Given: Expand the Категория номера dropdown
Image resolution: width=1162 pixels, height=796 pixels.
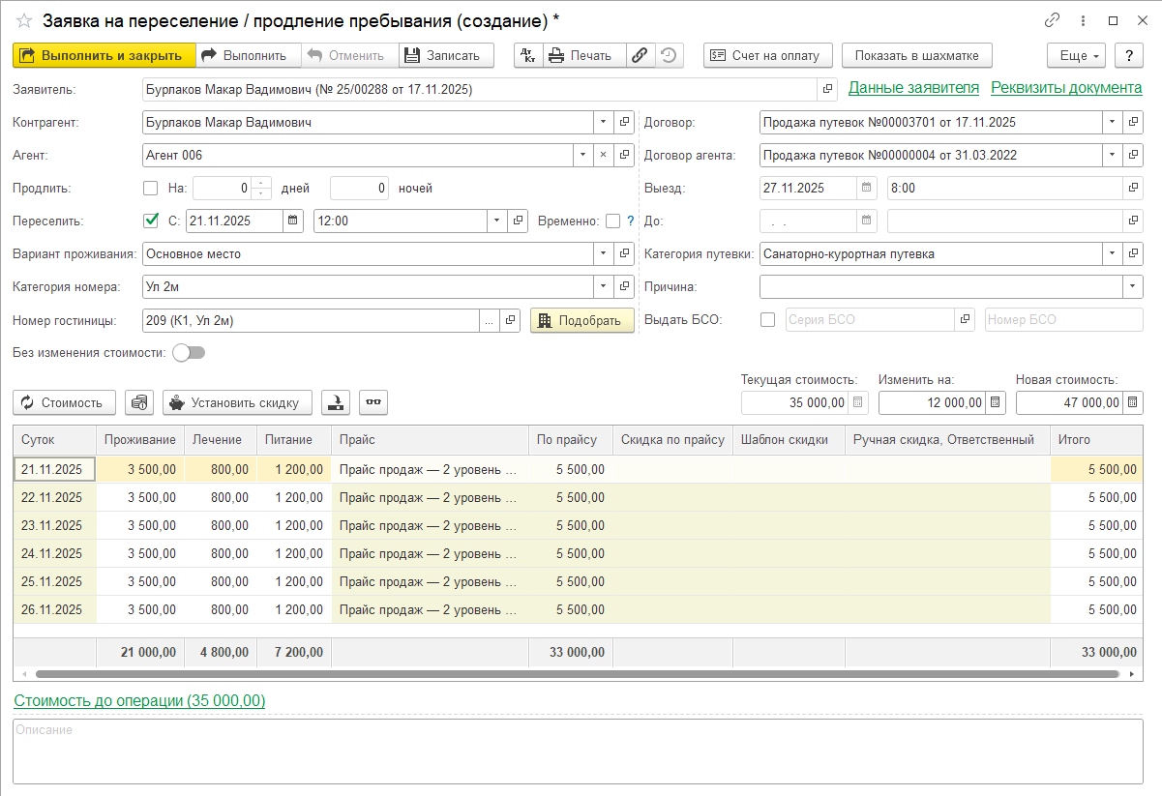Looking at the screenshot, I should point(604,287).
